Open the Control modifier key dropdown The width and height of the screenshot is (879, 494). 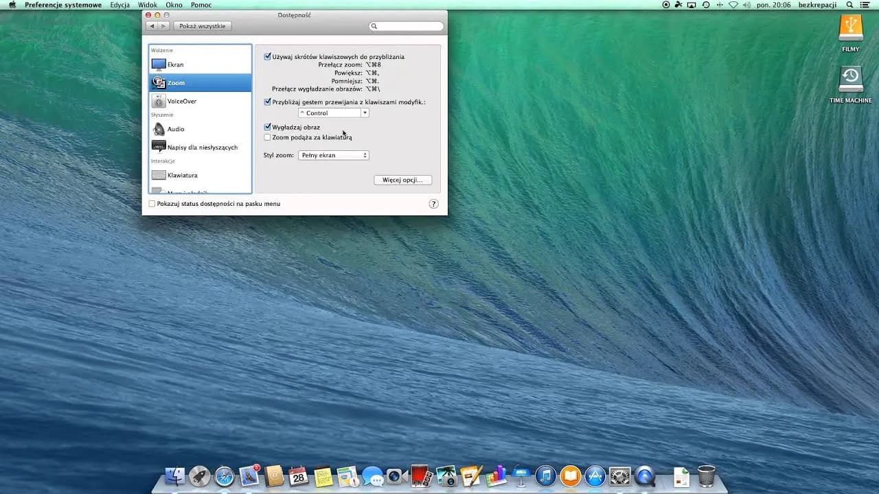(x=334, y=113)
